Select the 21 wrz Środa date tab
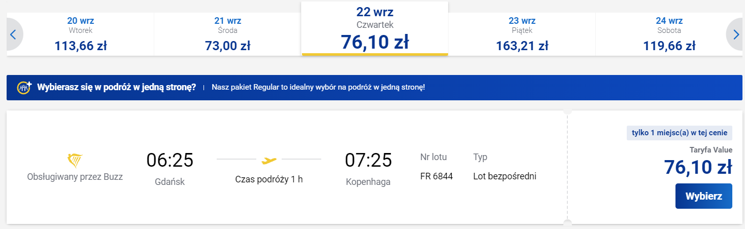745x229 pixels. (x=227, y=34)
